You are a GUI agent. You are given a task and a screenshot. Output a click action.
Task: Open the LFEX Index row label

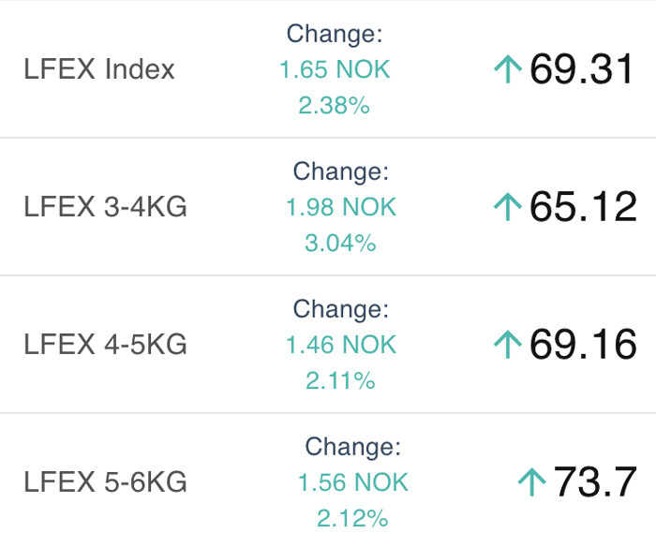(x=99, y=69)
